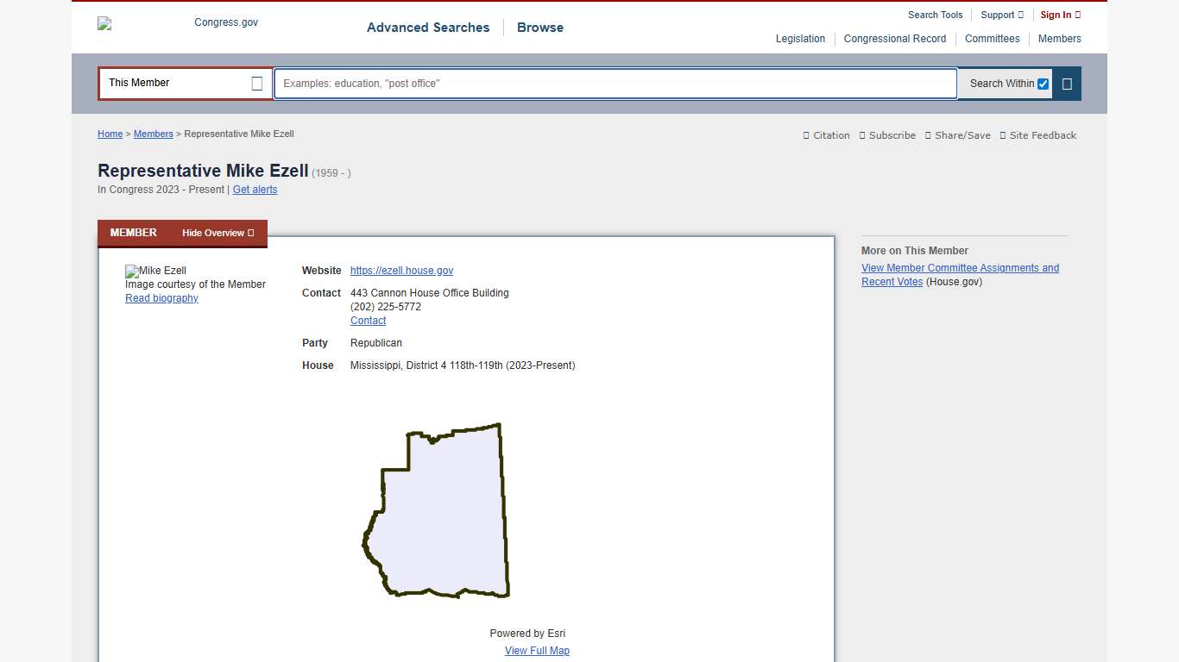This screenshot has height=662, width=1179.
Task: Click the Citation icon link
Action: click(x=826, y=135)
